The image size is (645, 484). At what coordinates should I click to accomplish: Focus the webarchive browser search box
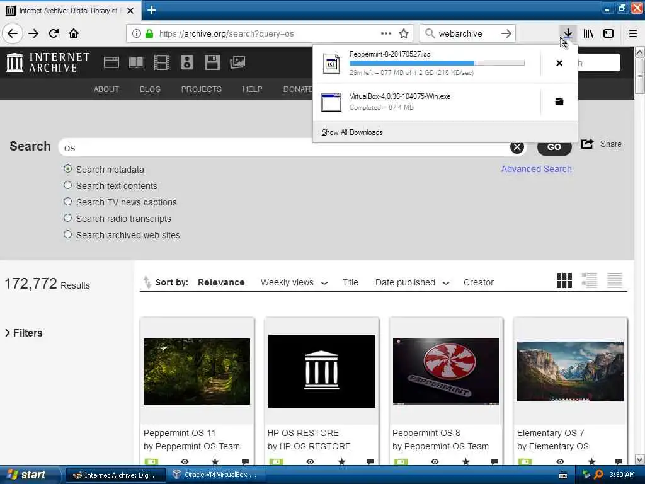pyautogui.click(x=468, y=33)
